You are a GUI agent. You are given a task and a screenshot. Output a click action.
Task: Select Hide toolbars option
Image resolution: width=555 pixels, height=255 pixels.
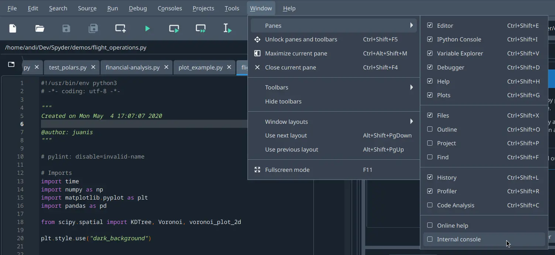point(333,102)
